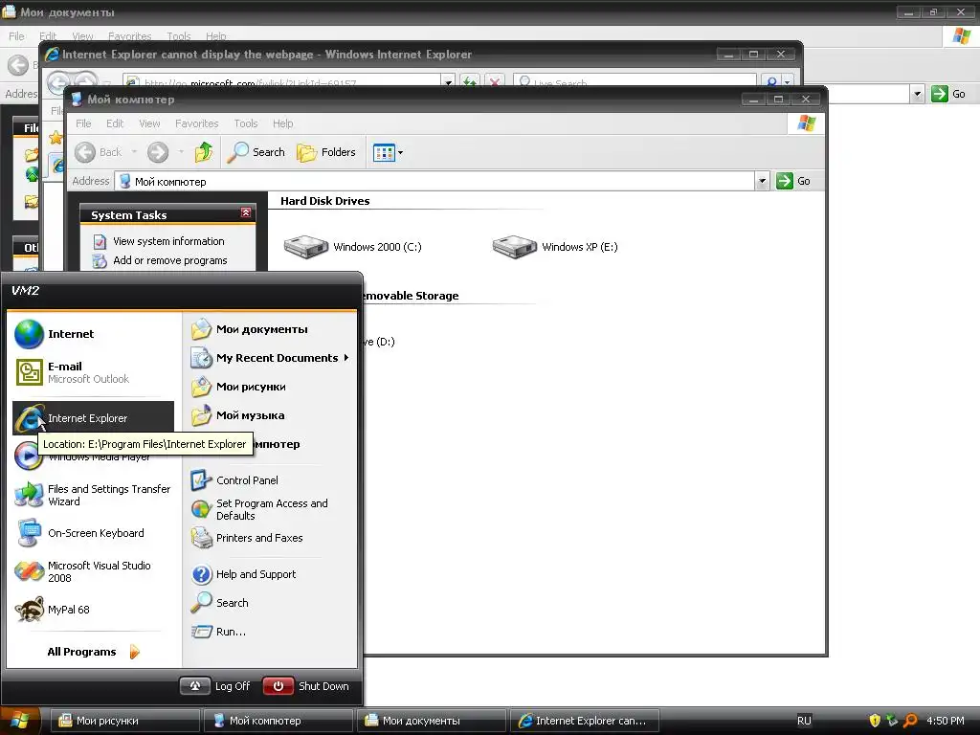Click Add or remove programs link
This screenshot has height=735, width=980.
click(x=170, y=260)
